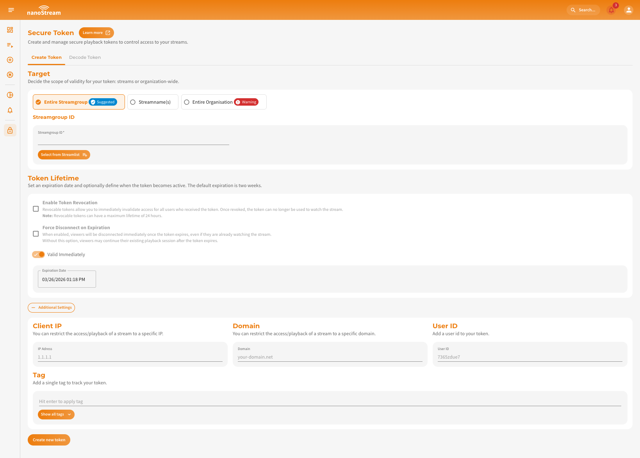Open the user profile icon
The image size is (640, 458).
(x=629, y=10)
